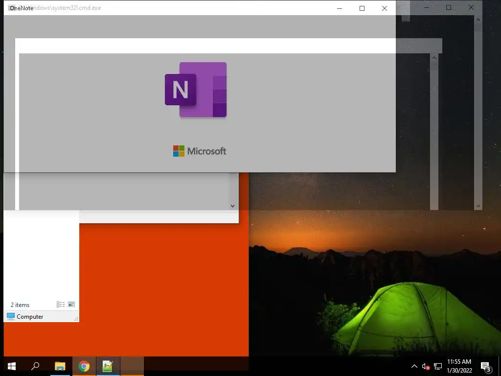501x376 pixels.
Task: Switch to Google Chrome on the taskbar
Action: [84, 366]
